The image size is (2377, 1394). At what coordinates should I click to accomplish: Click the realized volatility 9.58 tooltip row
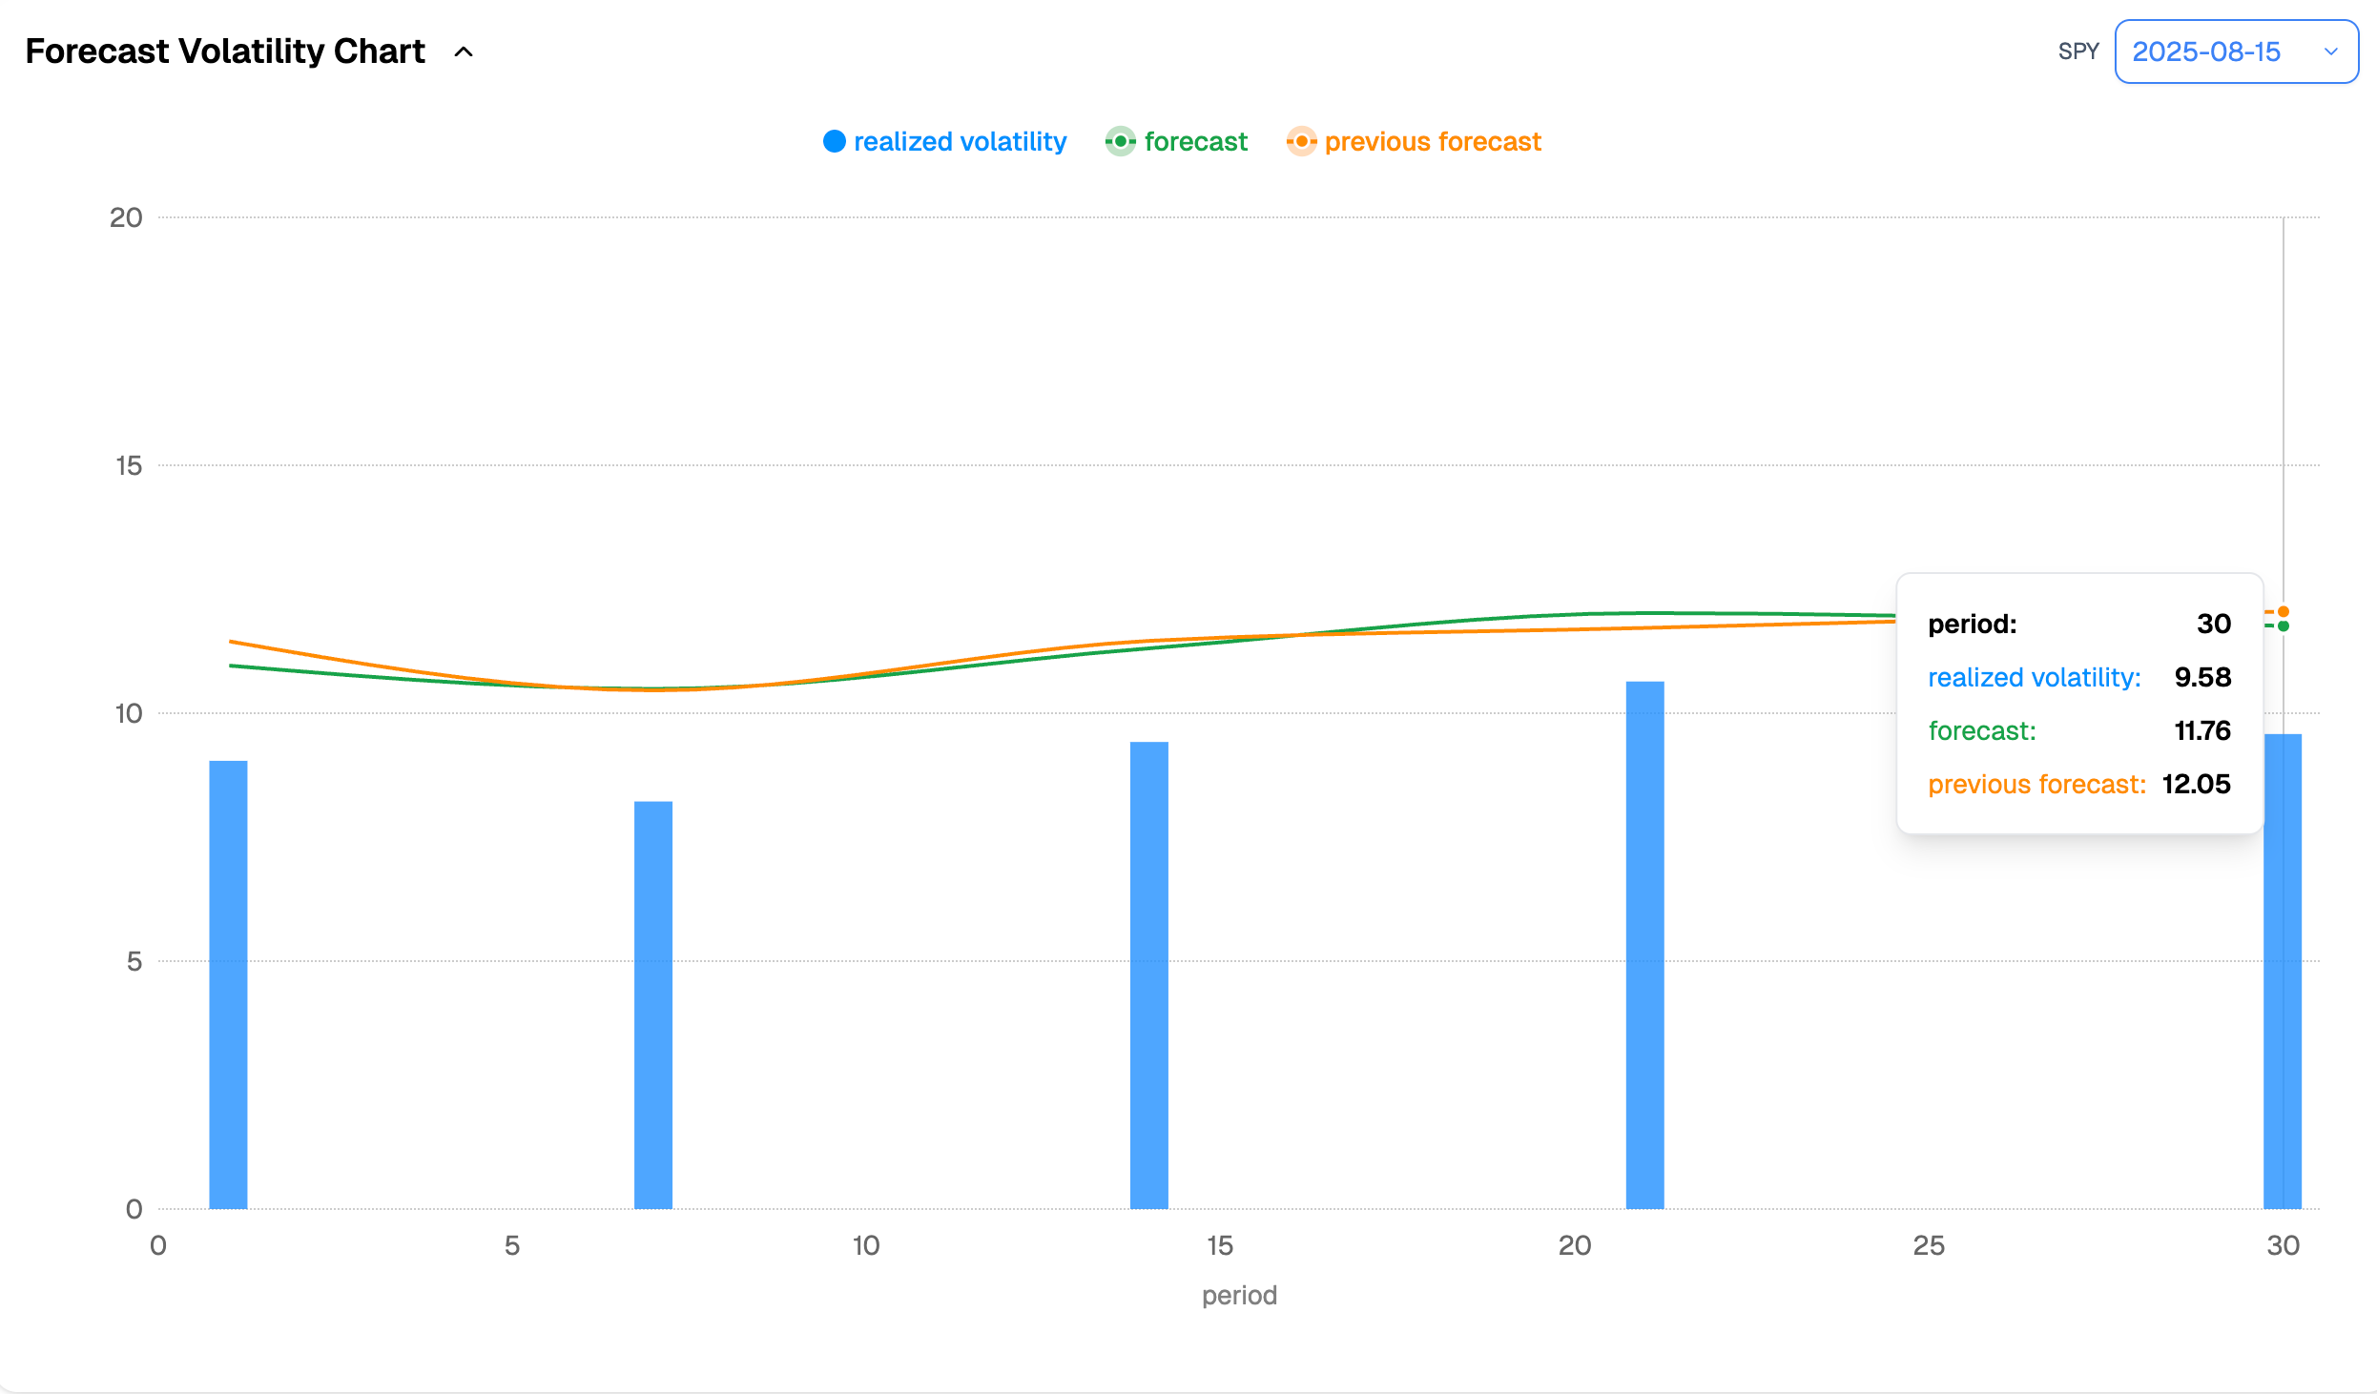click(x=2079, y=677)
